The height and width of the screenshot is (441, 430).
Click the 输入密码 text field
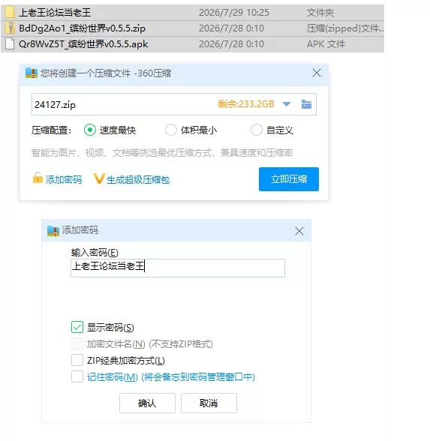(178, 268)
